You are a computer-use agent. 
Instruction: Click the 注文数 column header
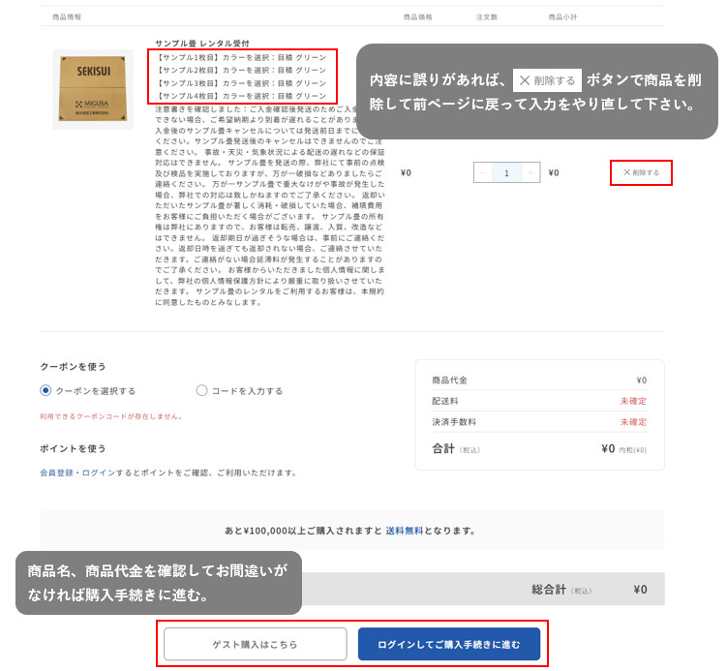point(486,16)
